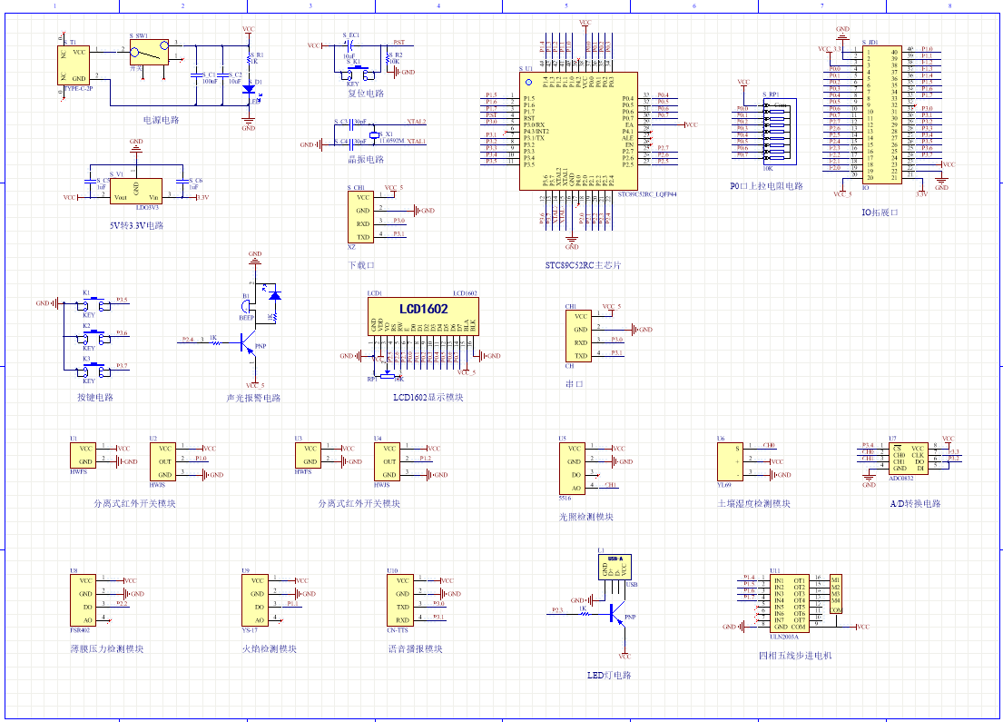Select the L1 USB-A connector

[x=615, y=567]
